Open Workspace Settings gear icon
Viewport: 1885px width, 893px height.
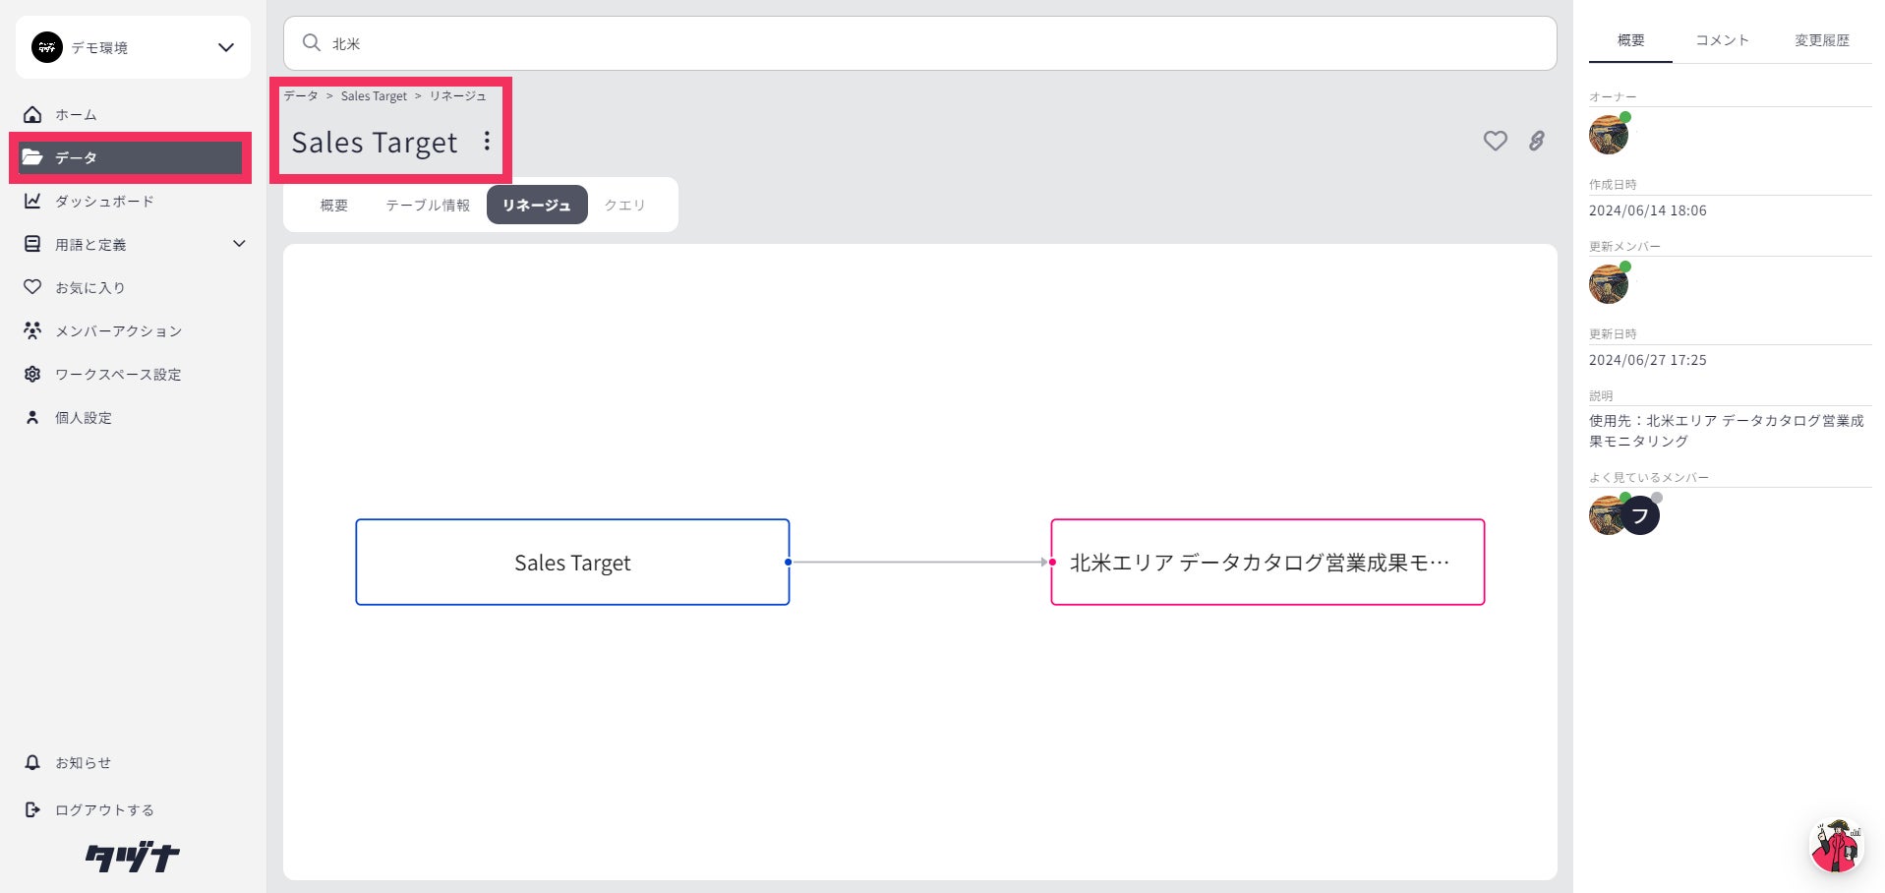tap(32, 375)
